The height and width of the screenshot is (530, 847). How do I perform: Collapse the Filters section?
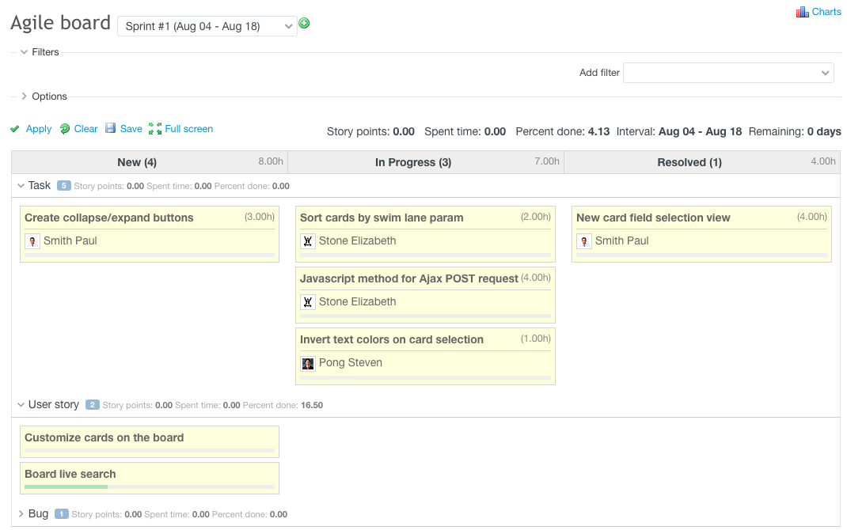pyautogui.click(x=25, y=52)
